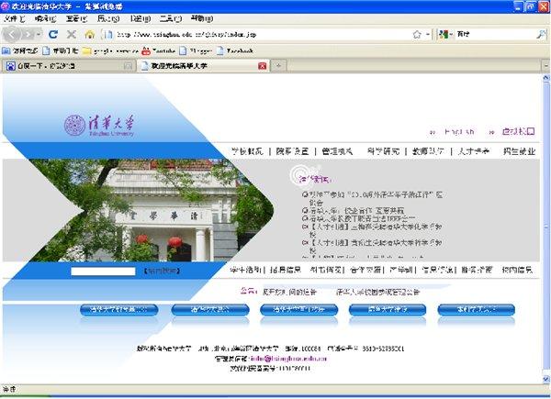Open the last bottom navigation link 校内信息

(x=517, y=270)
